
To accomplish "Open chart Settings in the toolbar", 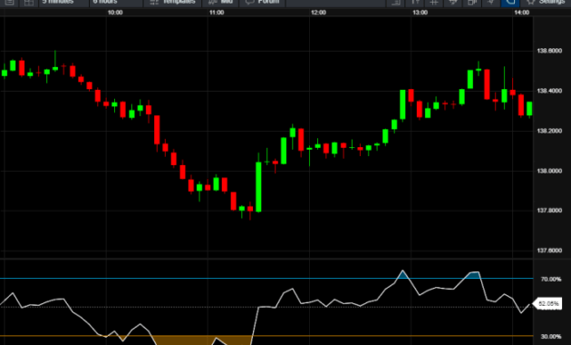I will tap(546, 2).
